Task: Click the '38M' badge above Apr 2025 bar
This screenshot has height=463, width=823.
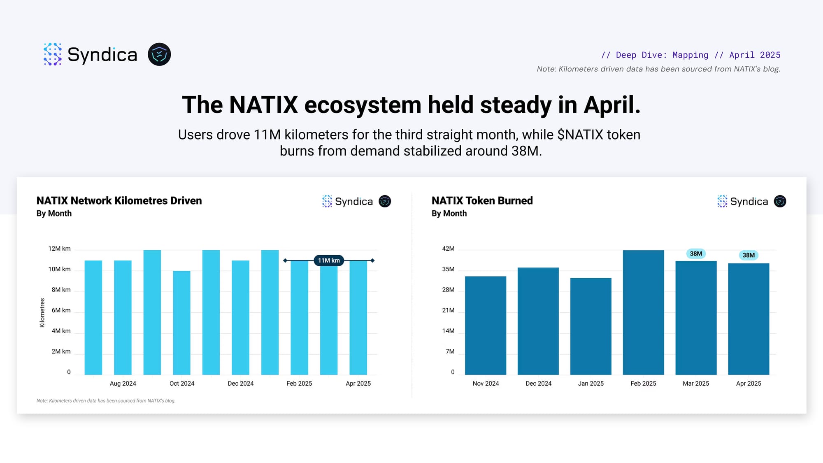Action: click(749, 255)
